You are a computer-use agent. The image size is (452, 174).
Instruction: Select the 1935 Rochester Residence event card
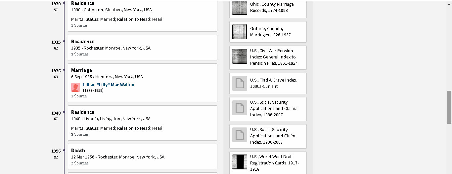142,47
